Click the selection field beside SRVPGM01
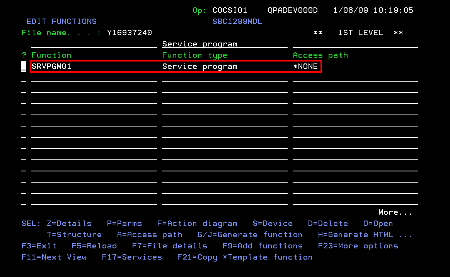Screen dimensions: 450x277 pos(24,67)
